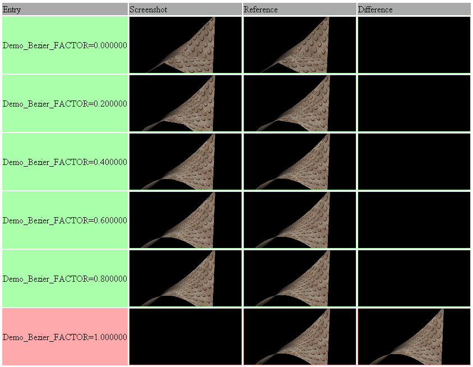Open difference image for FACTOR=1.000000
473x367 pixels.
(414, 337)
